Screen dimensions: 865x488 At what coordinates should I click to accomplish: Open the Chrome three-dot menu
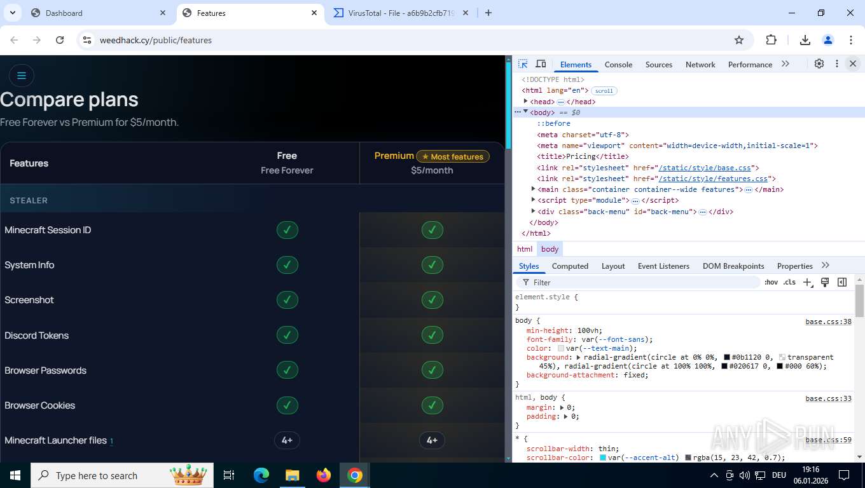pyautogui.click(x=851, y=40)
